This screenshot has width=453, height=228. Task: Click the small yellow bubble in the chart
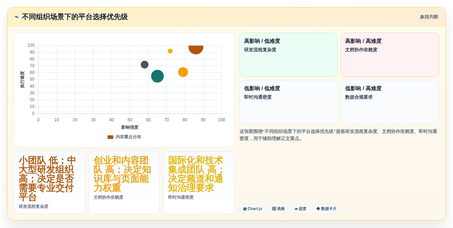point(170,51)
